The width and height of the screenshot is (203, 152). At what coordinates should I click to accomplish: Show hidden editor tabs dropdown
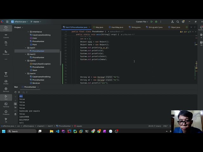coord(191,27)
